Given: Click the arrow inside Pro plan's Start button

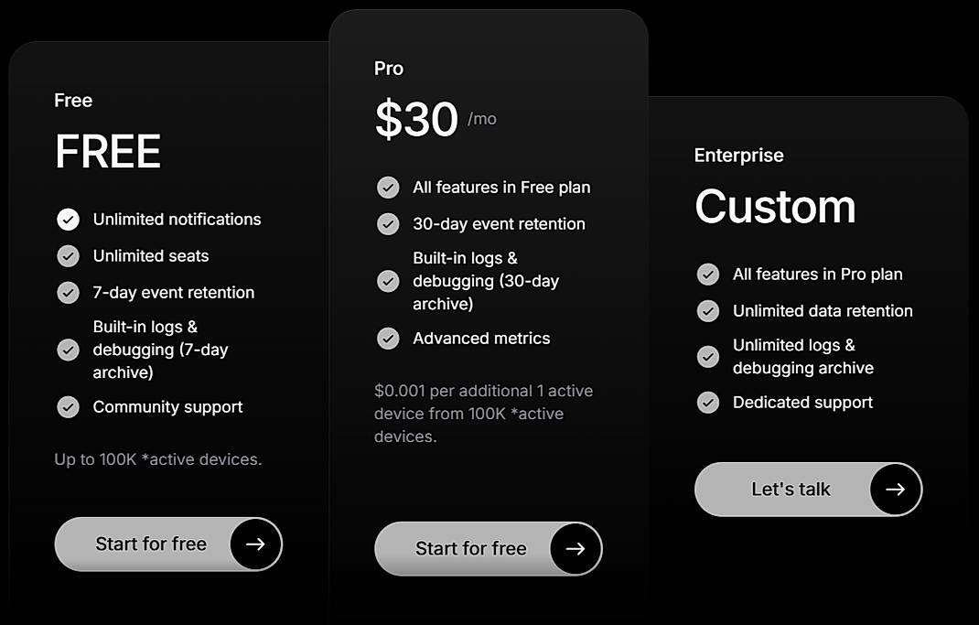Looking at the screenshot, I should (576, 549).
